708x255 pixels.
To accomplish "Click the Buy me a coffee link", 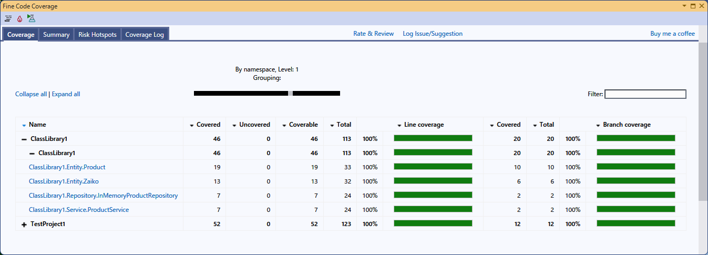I will click(672, 34).
